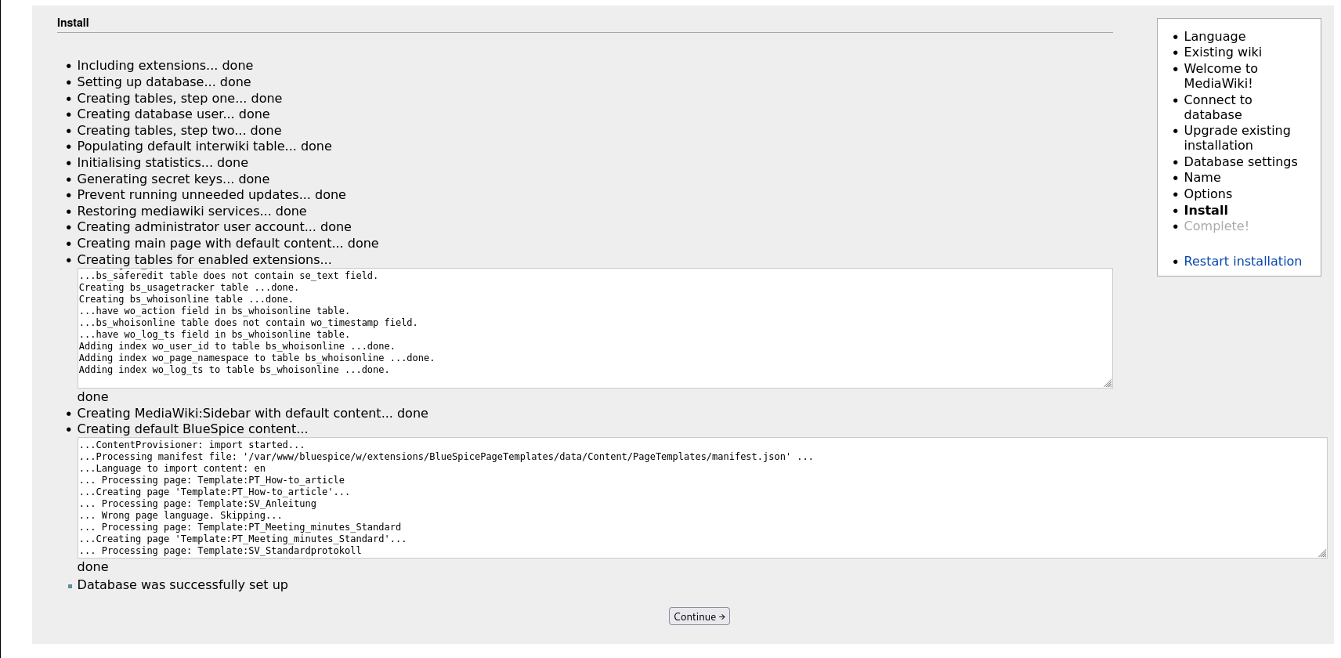Select the Connect to database step
The image size is (1341, 658).
click(1217, 107)
